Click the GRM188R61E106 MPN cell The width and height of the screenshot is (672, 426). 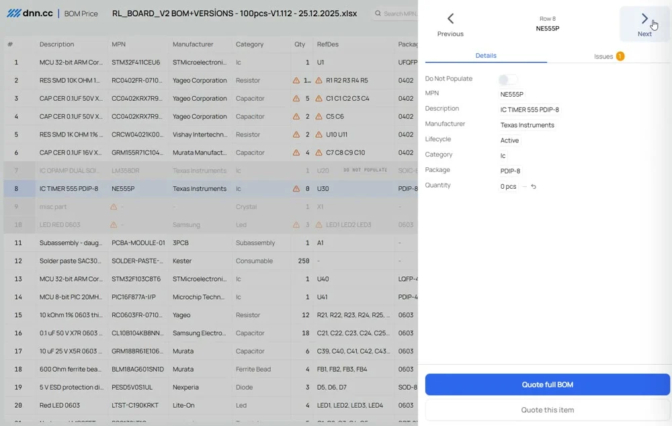click(138, 351)
